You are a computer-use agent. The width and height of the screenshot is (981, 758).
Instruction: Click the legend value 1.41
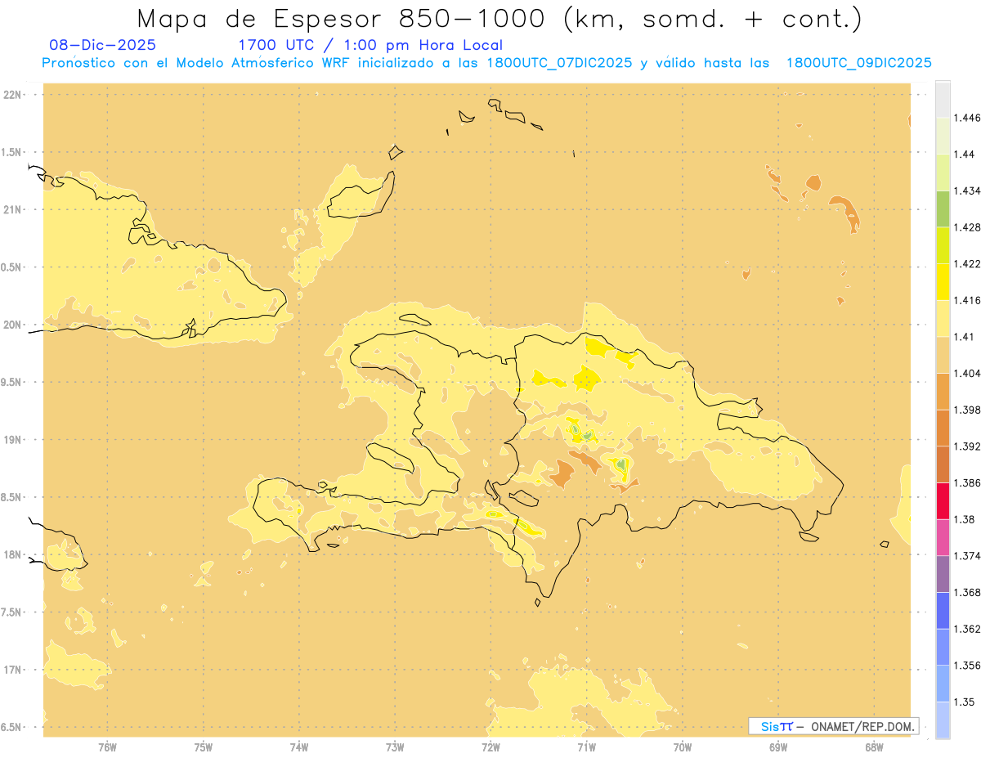[x=965, y=336]
